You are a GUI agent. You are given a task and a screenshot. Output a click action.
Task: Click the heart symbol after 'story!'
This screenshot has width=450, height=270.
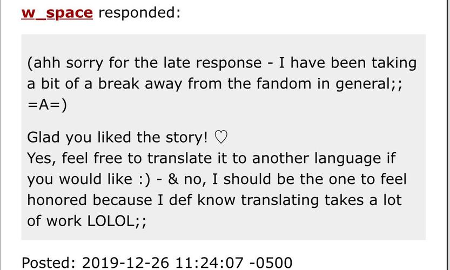pos(221,137)
